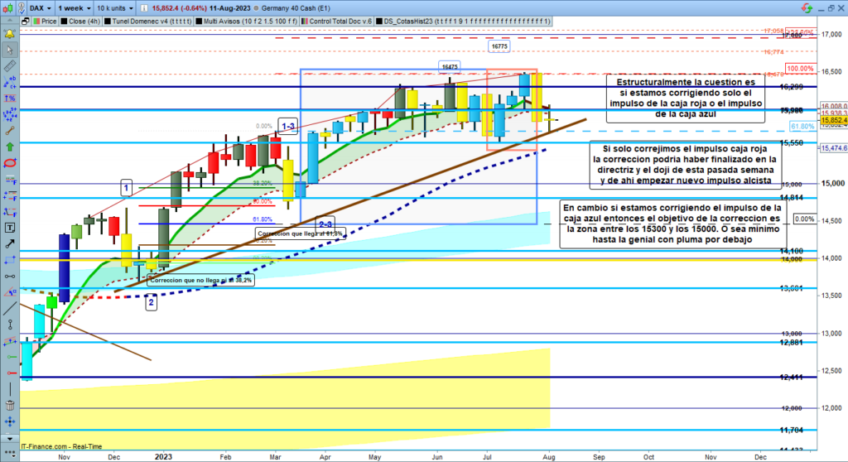Select the text tool T icon
The image size is (848, 462).
9,226
